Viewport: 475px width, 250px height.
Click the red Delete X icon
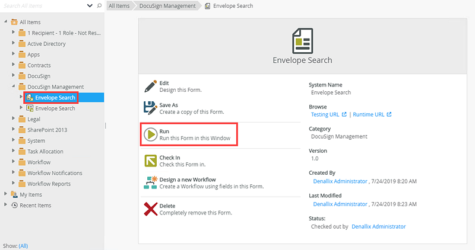pos(151,209)
